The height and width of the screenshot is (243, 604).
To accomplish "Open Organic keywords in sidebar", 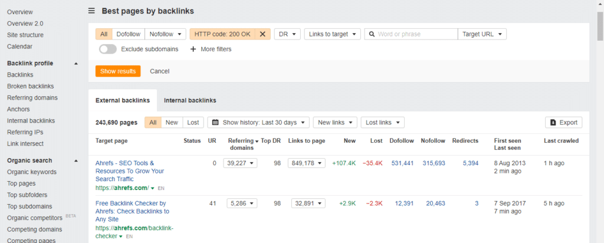I will click(x=32, y=172).
